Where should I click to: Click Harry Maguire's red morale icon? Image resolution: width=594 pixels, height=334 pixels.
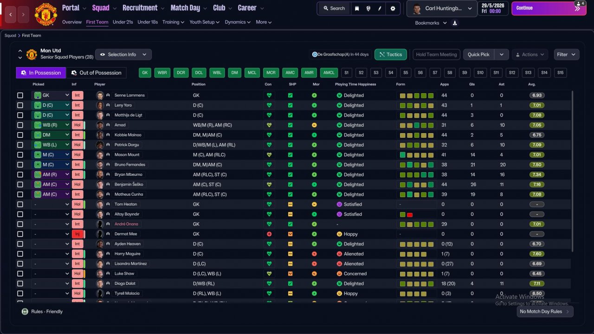(x=314, y=254)
